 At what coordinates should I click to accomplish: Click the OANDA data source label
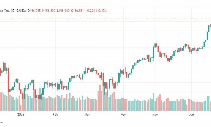pyautogui.click(x=21, y=11)
